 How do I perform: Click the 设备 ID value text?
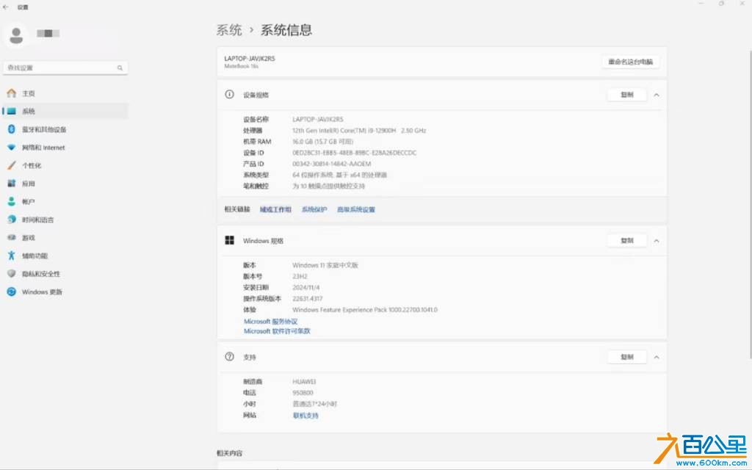355,153
